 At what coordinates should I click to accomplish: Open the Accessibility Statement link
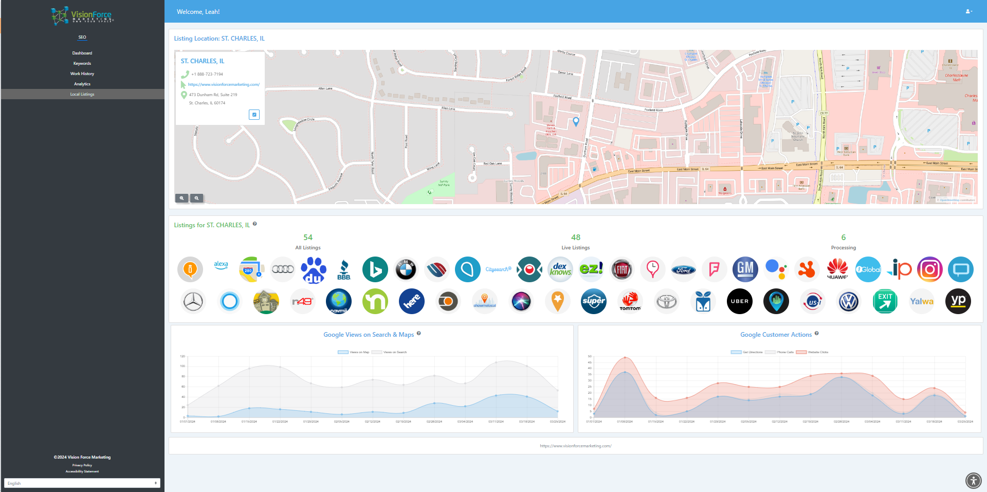tap(82, 471)
